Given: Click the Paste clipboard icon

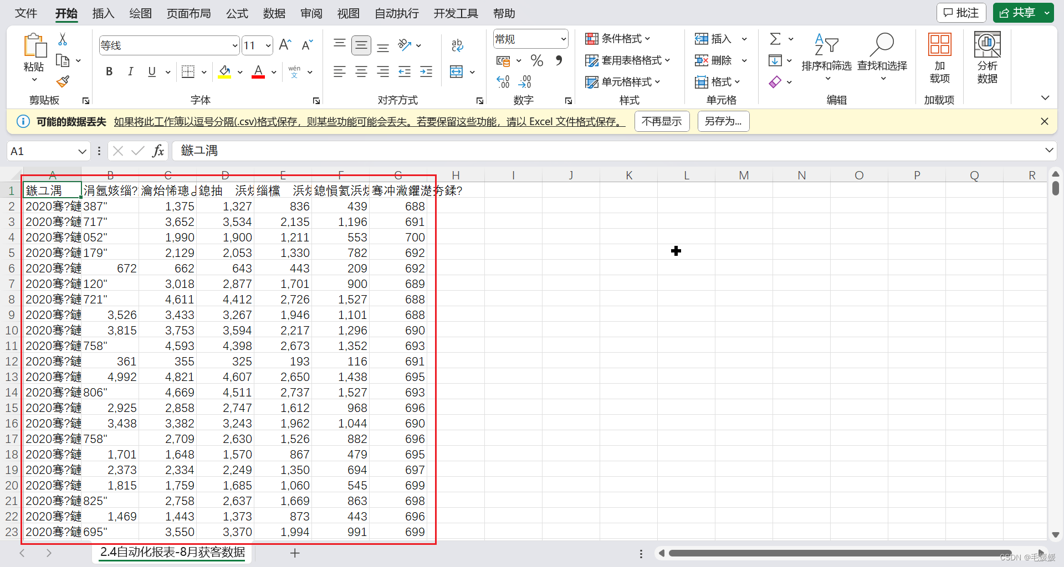Looking at the screenshot, I should (x=34, y=45).
